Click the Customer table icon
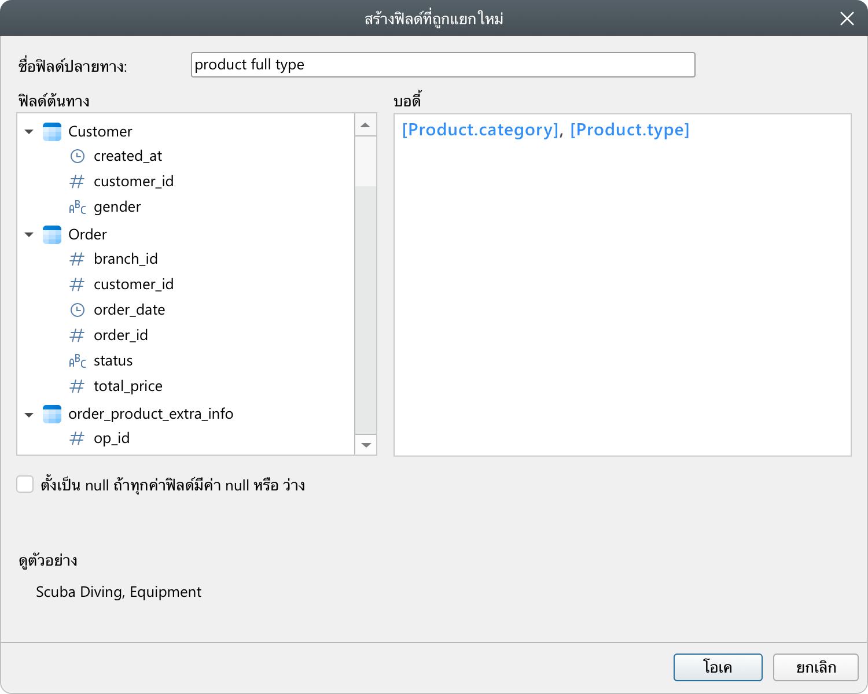This screenshot has width=868, height=694. point(52,132)
